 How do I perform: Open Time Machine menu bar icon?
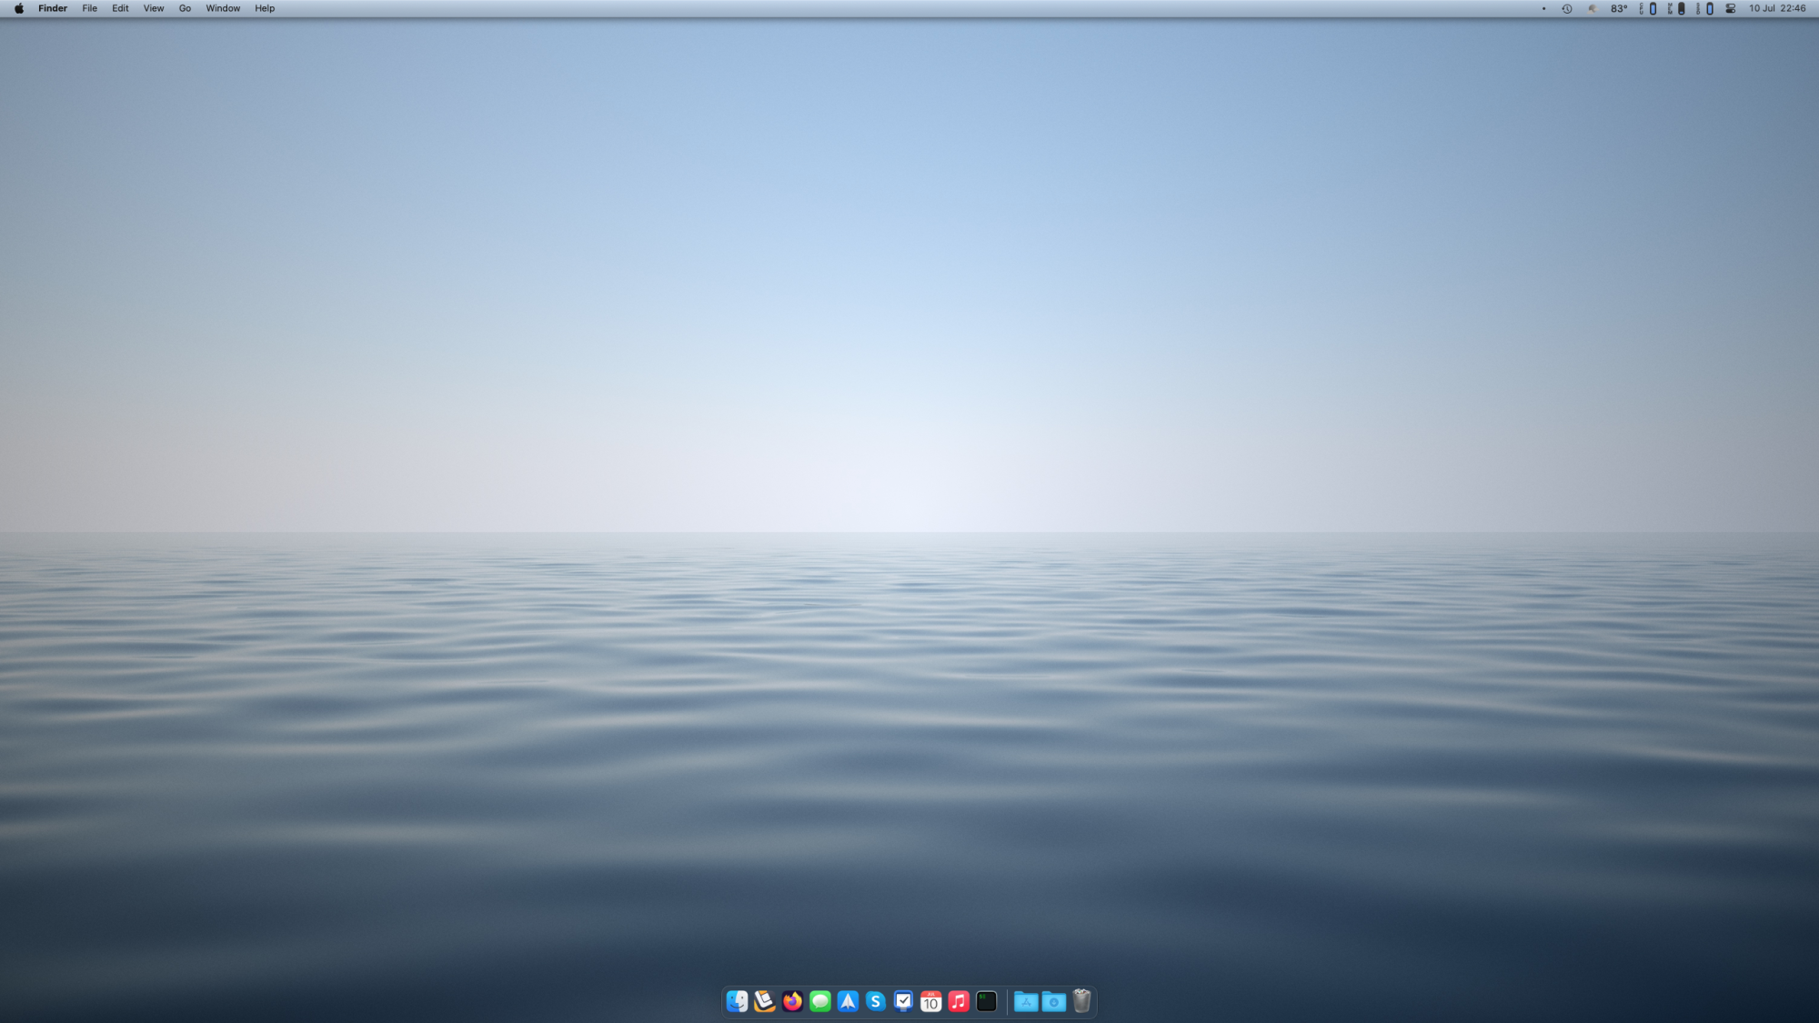click(x=1567, y=8)
